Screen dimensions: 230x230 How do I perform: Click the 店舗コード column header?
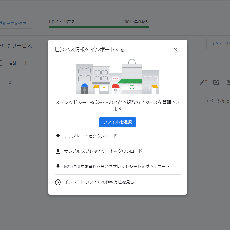click(19, 63)
